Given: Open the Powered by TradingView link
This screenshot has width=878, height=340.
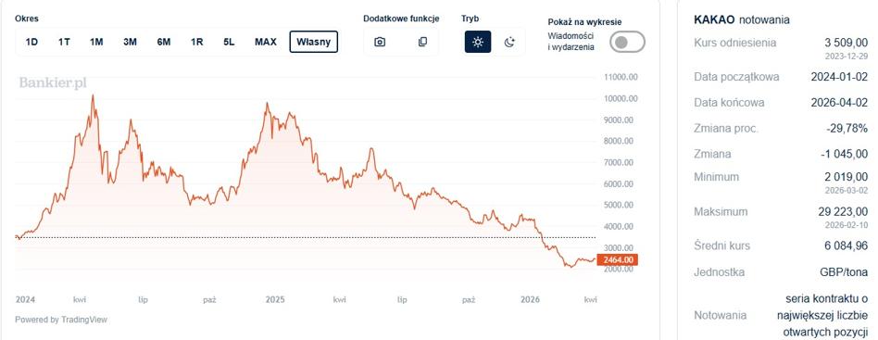Looking at the screenshot, I should 61,320.
